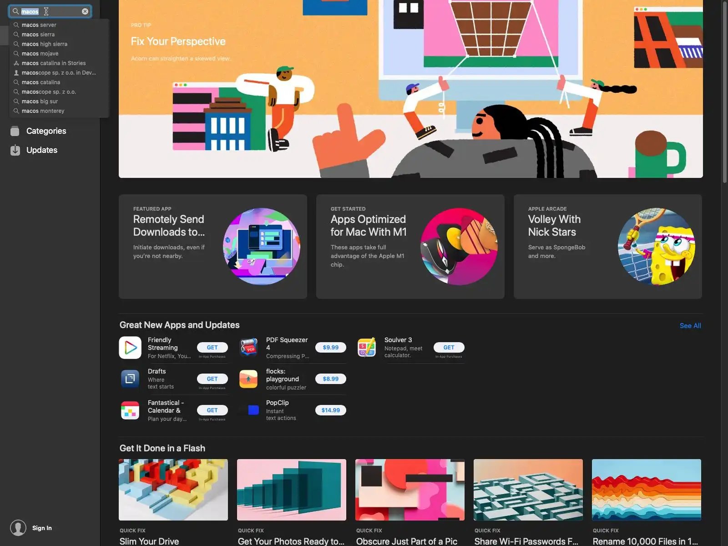Click the Sign In account avatar
The height and width of the screenshot is (546, 728).
point(18,528)
